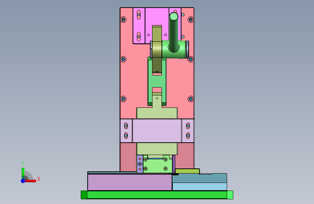Select the dark rose panel left of the ram
Viewport: 314px width, 204px height.
[128, 157]
